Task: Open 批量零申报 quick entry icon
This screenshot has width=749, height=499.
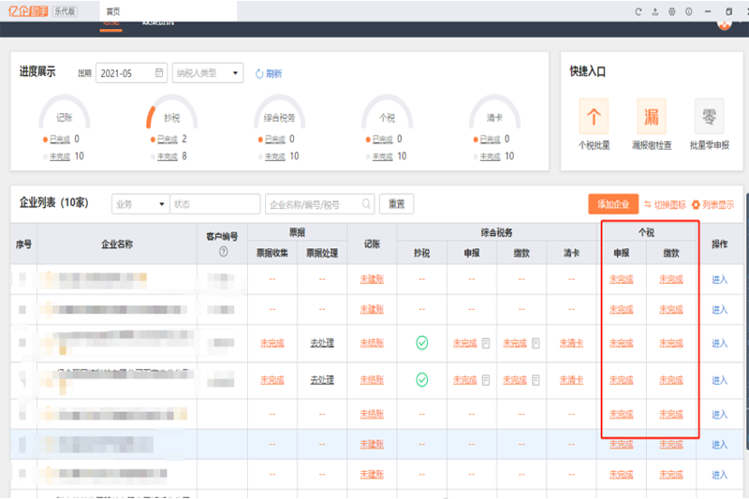Action: (x=709, y=118)
